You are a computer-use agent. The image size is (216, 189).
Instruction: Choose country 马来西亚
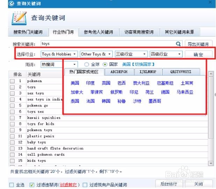click(185, 92)
